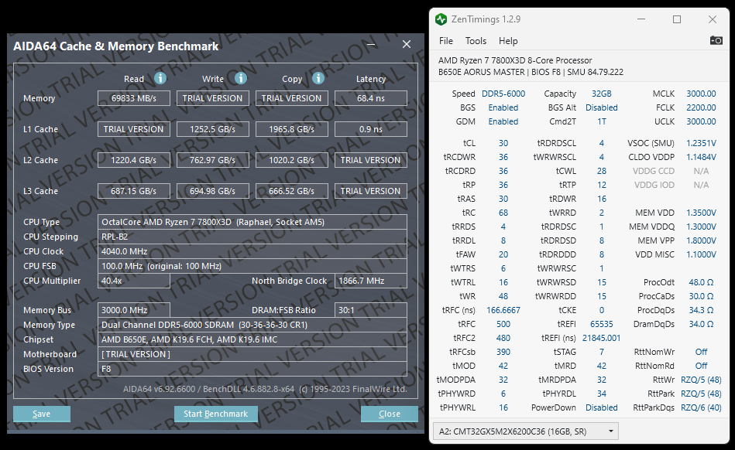
Task: Click the Copy info icon in AIDA64
Action: (x=318, y=78)
